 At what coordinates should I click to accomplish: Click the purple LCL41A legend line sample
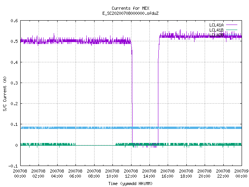point(231,25)
